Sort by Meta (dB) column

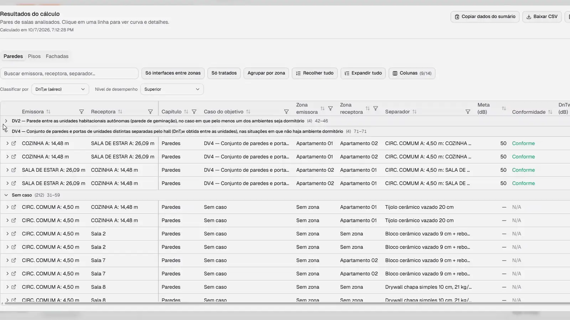(x=504, y=108)
